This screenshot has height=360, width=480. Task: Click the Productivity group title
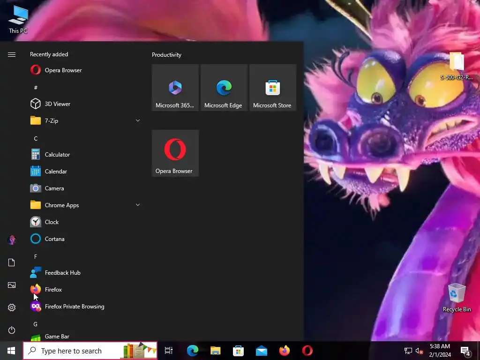click(166, 55)
